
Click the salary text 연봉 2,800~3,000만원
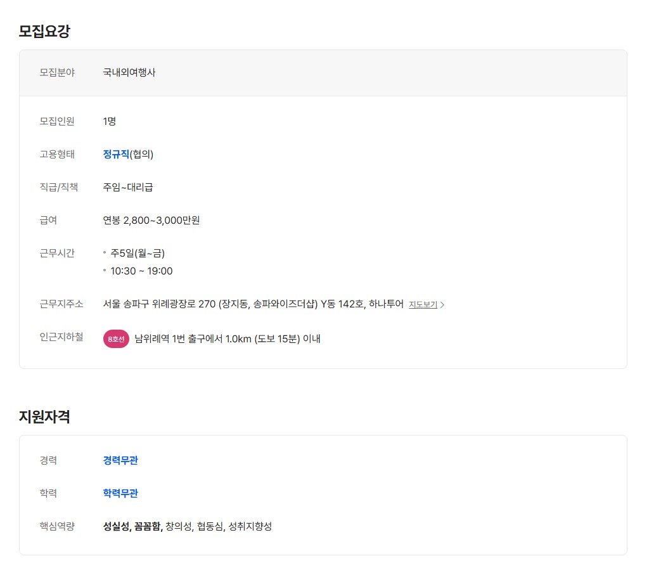point(151,220)
